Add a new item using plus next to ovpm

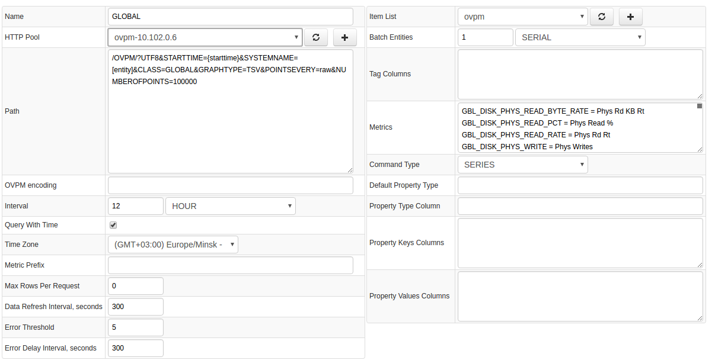[x=630, y=16]
